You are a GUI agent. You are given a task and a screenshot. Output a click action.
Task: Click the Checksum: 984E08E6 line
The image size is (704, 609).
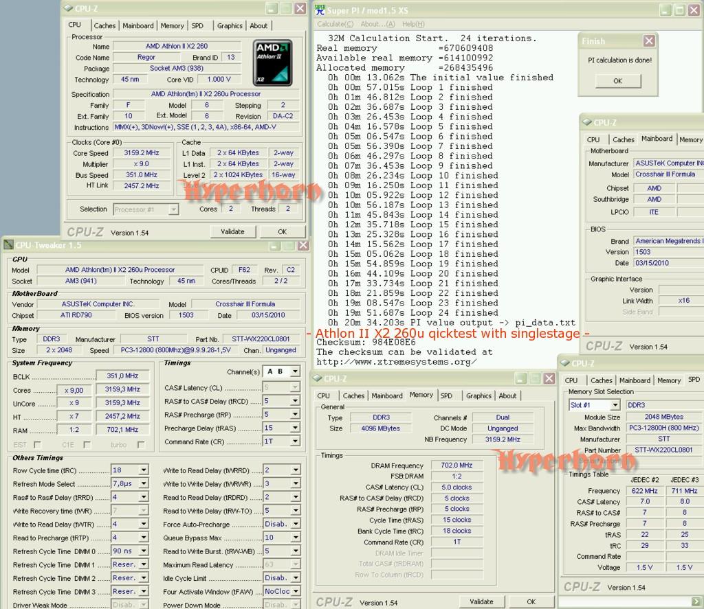click(366, 343)
